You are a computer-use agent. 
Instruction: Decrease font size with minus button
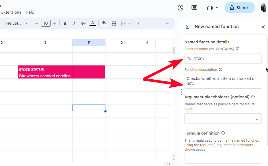tap(36, 24)
